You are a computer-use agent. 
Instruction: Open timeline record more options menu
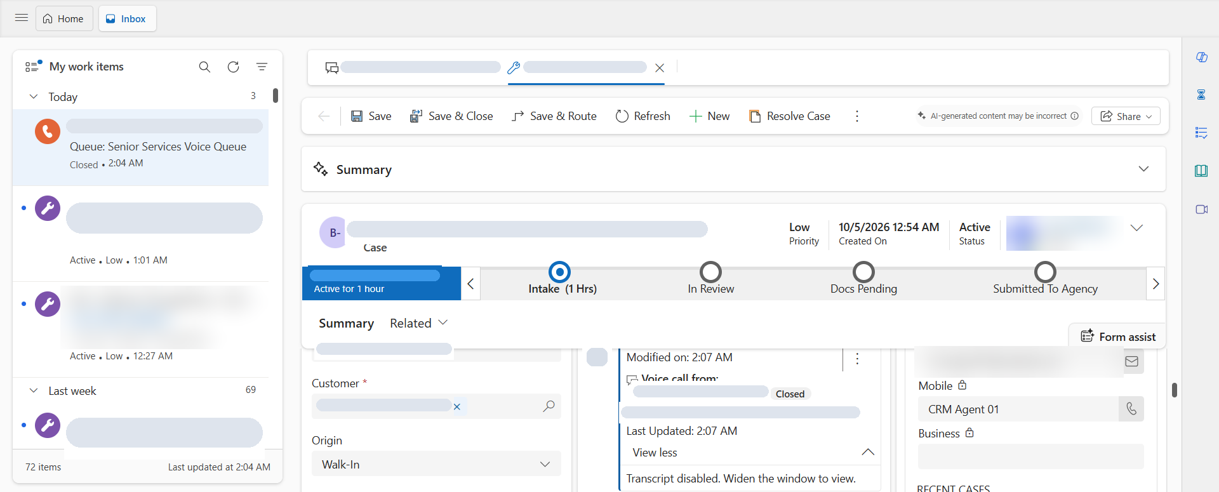tap(857, 359)
